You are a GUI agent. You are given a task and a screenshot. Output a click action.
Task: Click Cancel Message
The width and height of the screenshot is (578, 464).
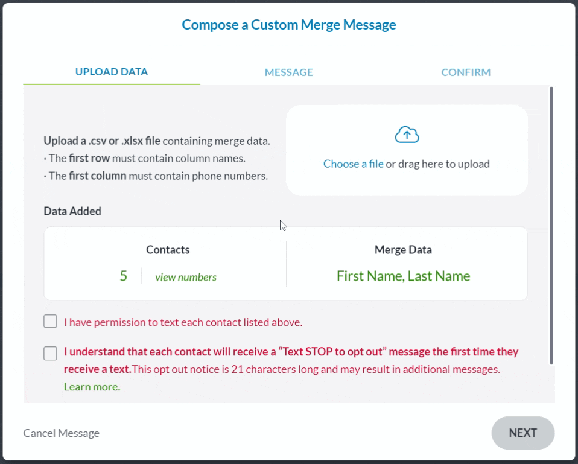click(62, 433)
